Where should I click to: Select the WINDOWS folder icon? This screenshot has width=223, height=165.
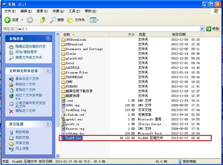(63, 86)
